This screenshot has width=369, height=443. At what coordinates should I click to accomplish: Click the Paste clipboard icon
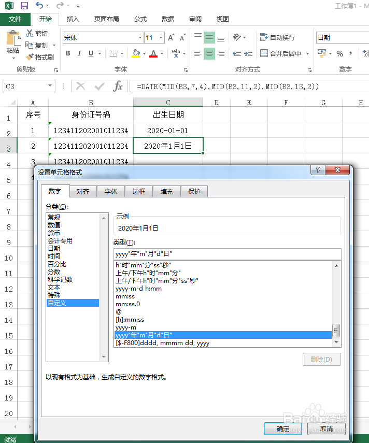13,38
